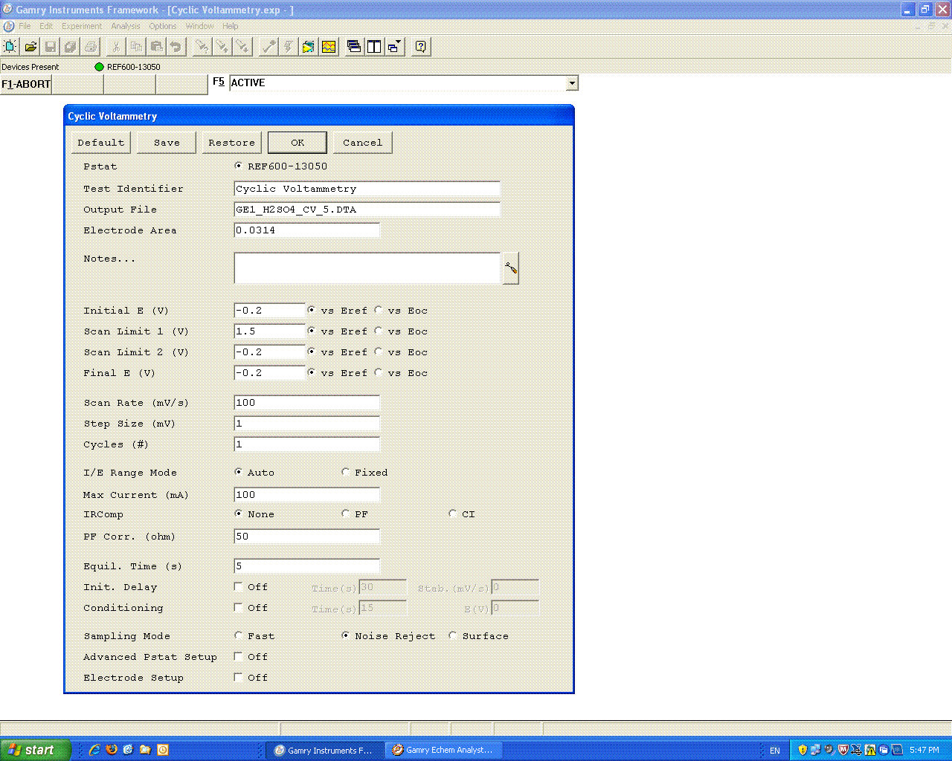This screenshot has height=761, width=952.
Task: Click the Equil. Time (s) field
Action: 306,566
